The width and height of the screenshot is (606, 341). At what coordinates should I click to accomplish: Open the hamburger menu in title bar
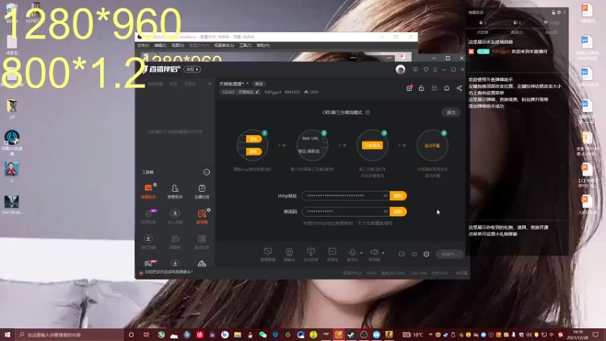pyautogui.click(x=435, y=70)
